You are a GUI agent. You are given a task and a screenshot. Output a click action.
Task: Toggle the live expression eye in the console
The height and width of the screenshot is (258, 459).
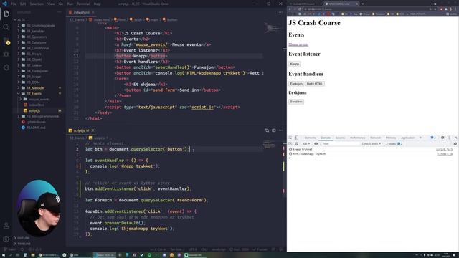tap(316, 143)
